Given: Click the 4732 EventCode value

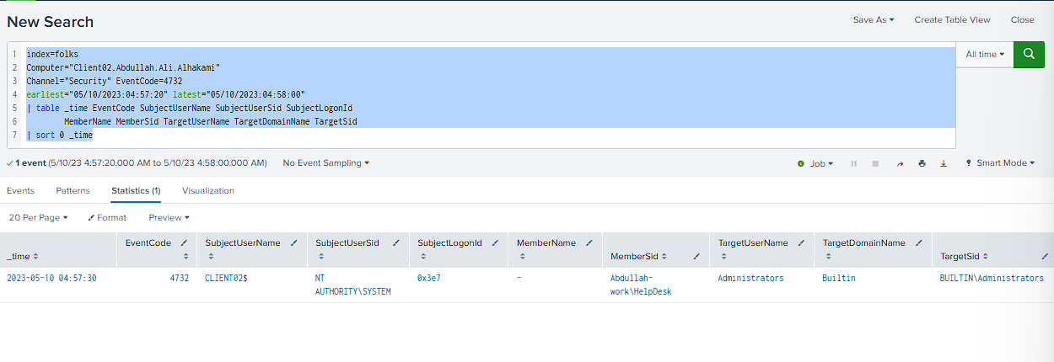Looking at the screenshot, I should pos(178,278).
